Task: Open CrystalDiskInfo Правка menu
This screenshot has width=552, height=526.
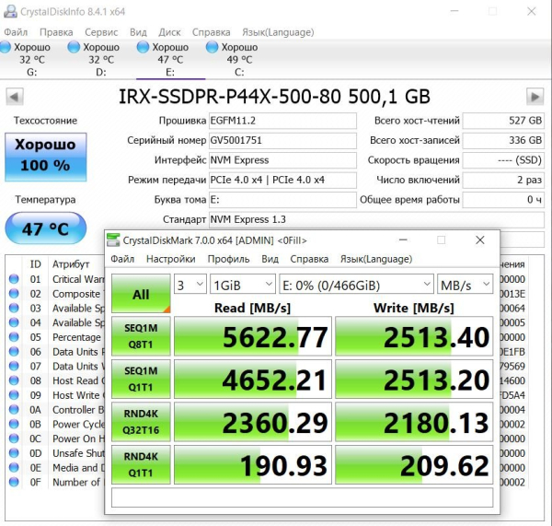Action: (x=56, y=32)
